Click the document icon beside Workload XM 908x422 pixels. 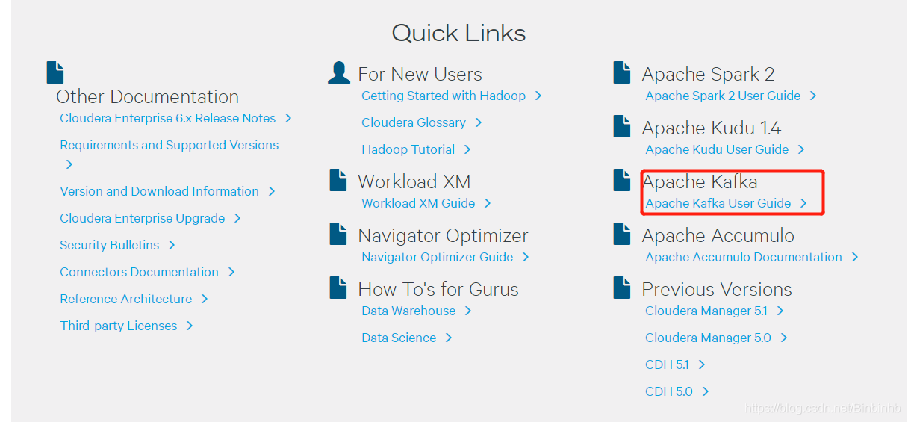coord(338,180)
